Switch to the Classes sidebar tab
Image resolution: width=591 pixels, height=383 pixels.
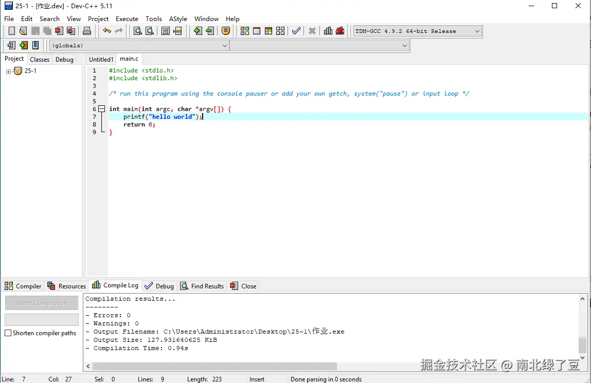(x=40, y=60)
